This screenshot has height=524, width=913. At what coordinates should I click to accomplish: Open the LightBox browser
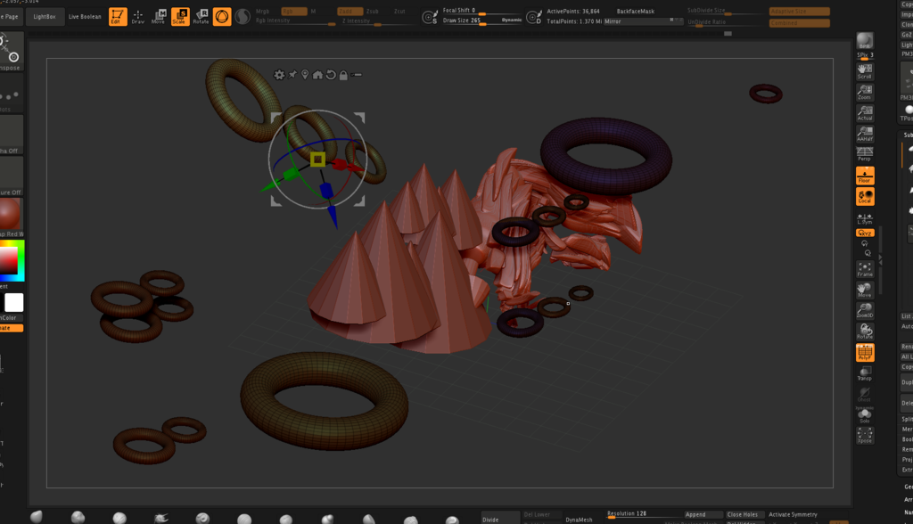pos(45,16)
